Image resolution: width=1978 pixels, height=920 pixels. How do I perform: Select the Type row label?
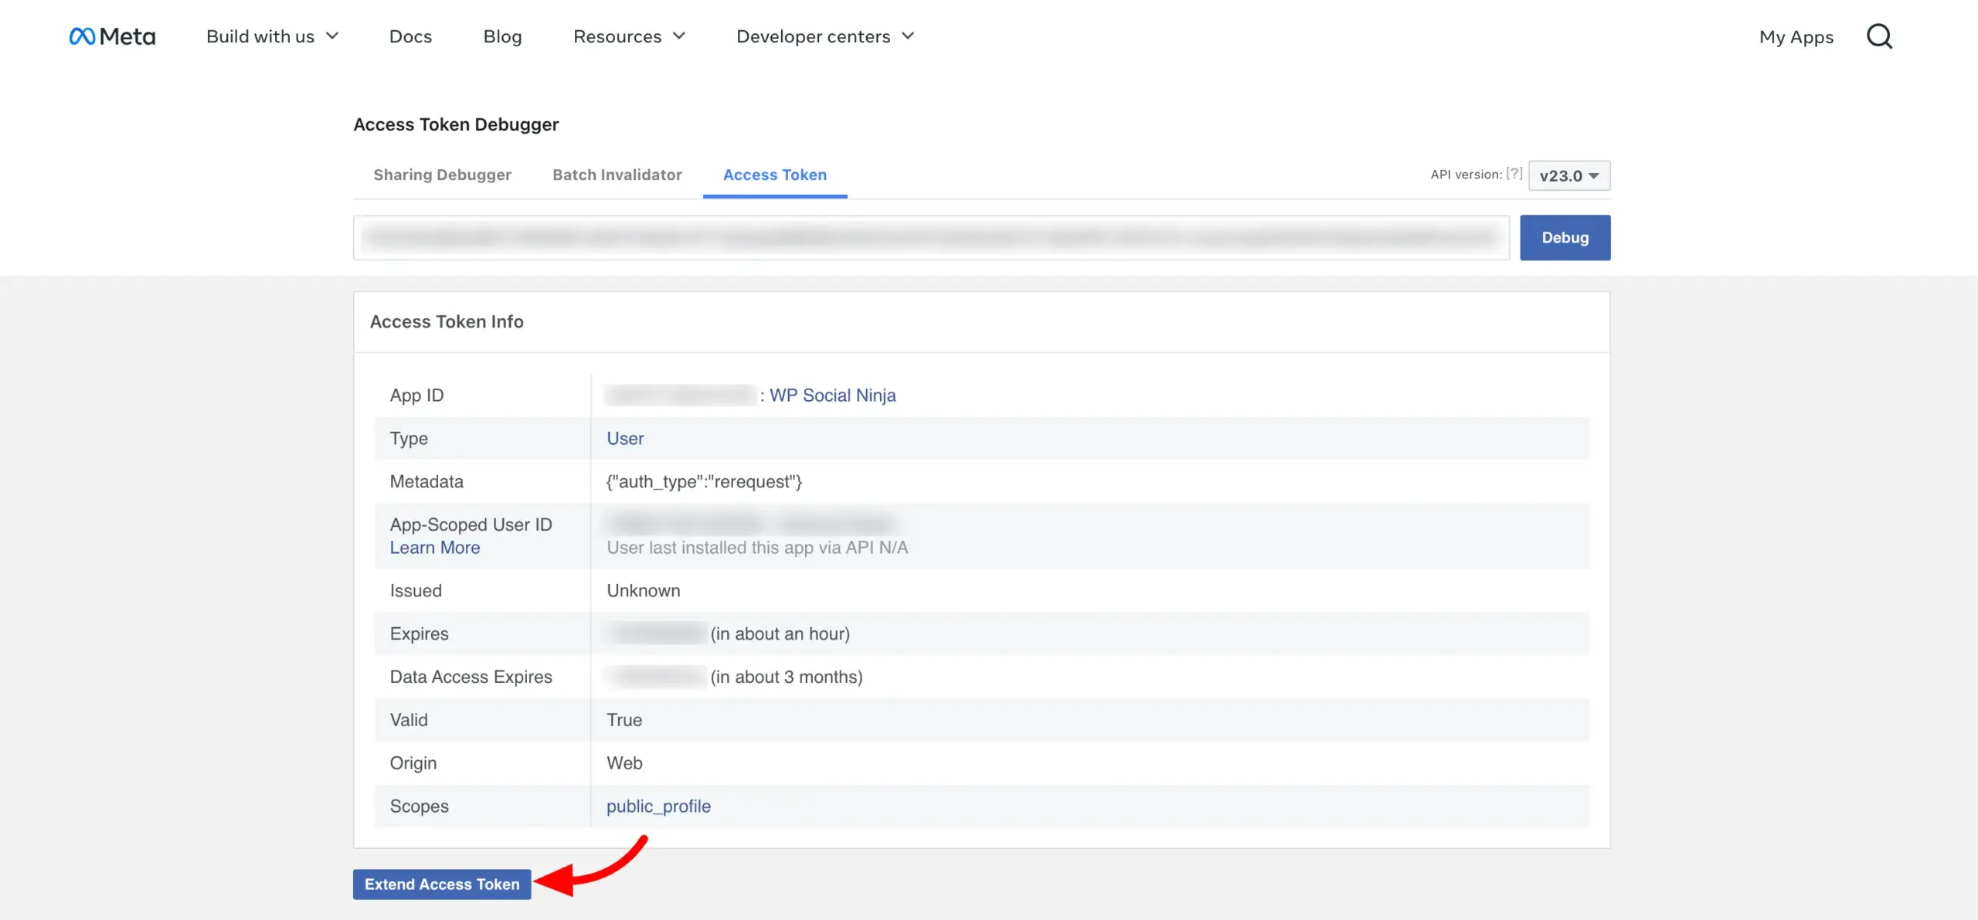click(x=409, y=439)
